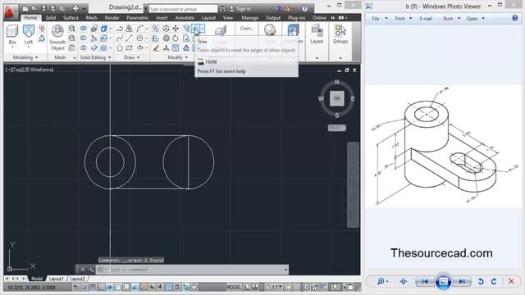Click the command line customize wrench icon
Screen dimensions: 525x295
pyautogui.click(x=91, y=270)
